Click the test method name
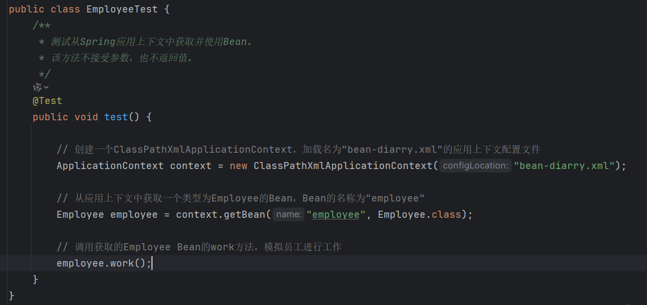Screen dimensions: 647x305 coord(116,117)
